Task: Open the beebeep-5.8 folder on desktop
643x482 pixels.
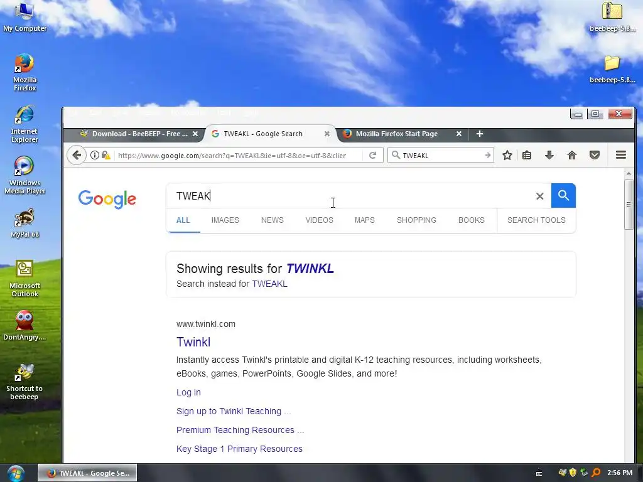Action: pos(612,69)
